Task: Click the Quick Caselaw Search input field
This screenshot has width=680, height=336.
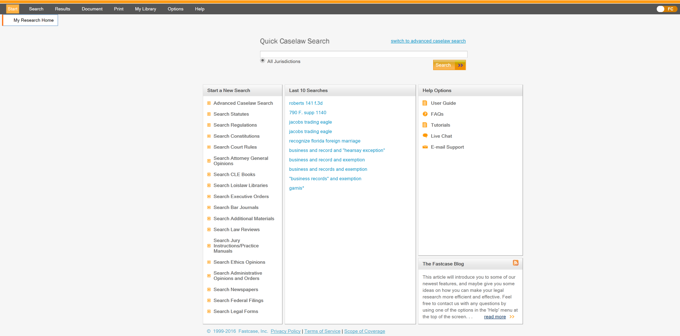Action: coord(363,54)
